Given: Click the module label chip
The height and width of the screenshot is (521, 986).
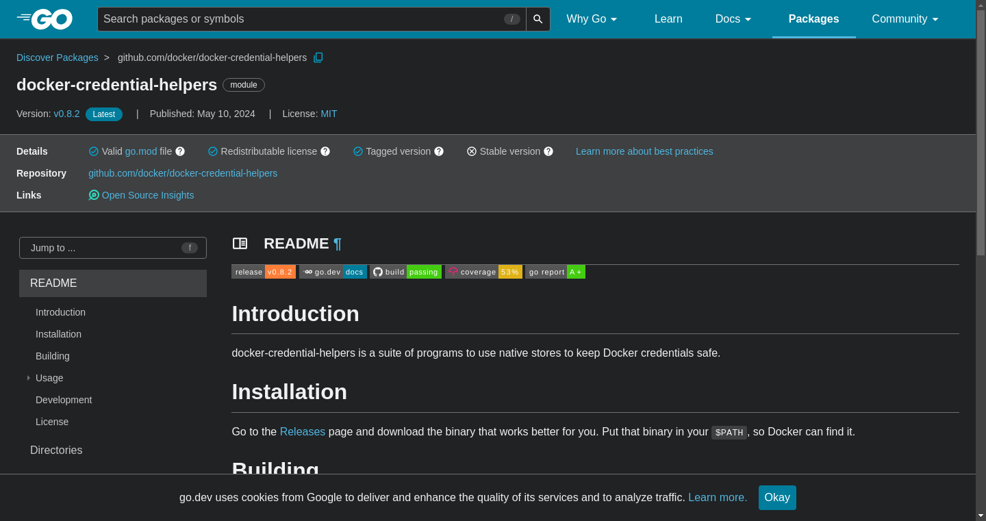Looking at the screenshot, I should pos(244,85).
